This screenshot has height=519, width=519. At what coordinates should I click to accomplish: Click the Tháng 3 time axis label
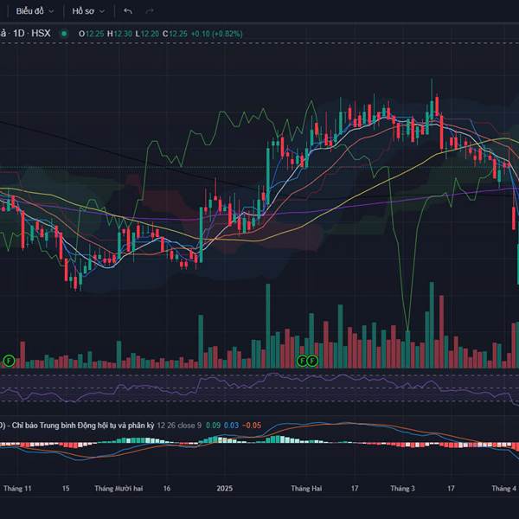(402, 489)
